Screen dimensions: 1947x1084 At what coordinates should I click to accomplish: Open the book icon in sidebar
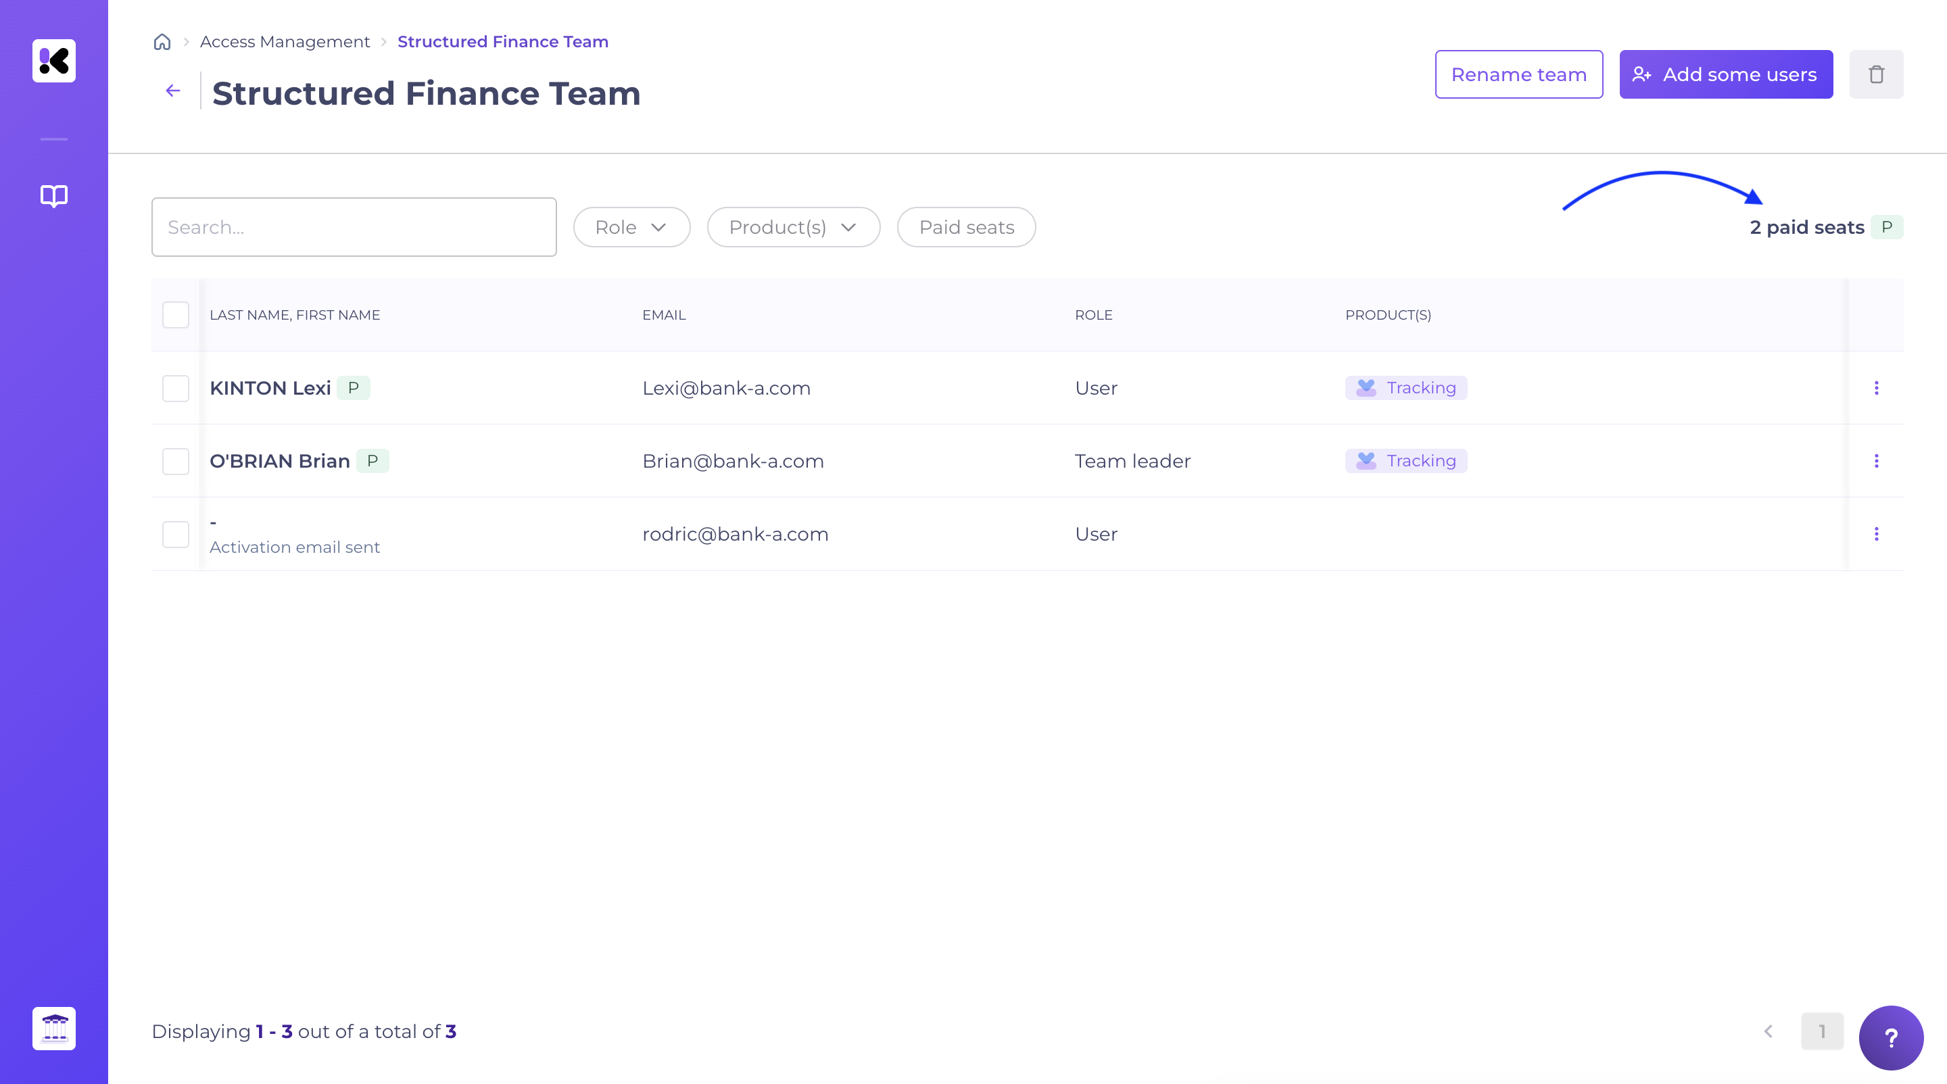coord(53,196)
